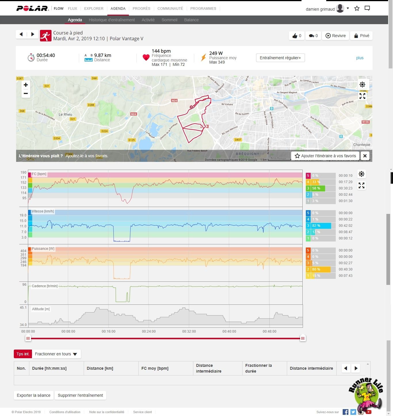Zoom in on the map
Viewport: 393px width, 416px height.
pos(26,85)
